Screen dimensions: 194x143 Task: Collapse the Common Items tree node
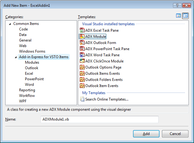tap(10, 24)
